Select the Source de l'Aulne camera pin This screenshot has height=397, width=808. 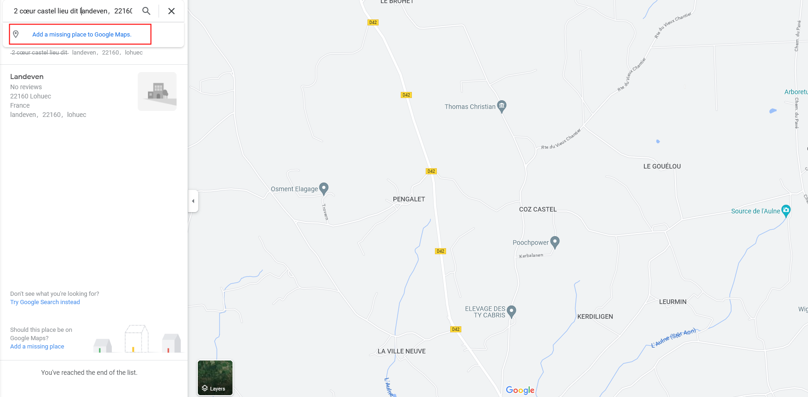[786, 211]
